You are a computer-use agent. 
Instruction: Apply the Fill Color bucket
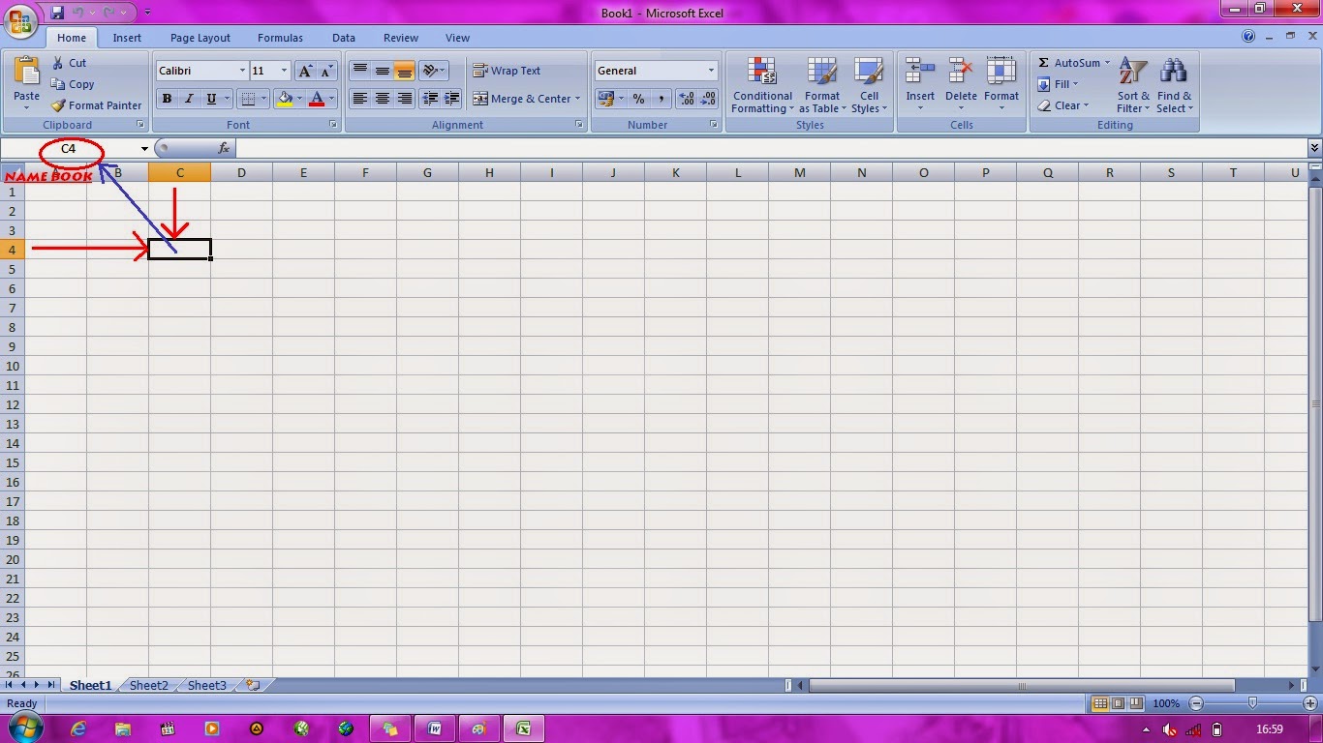tap(284, 99)
